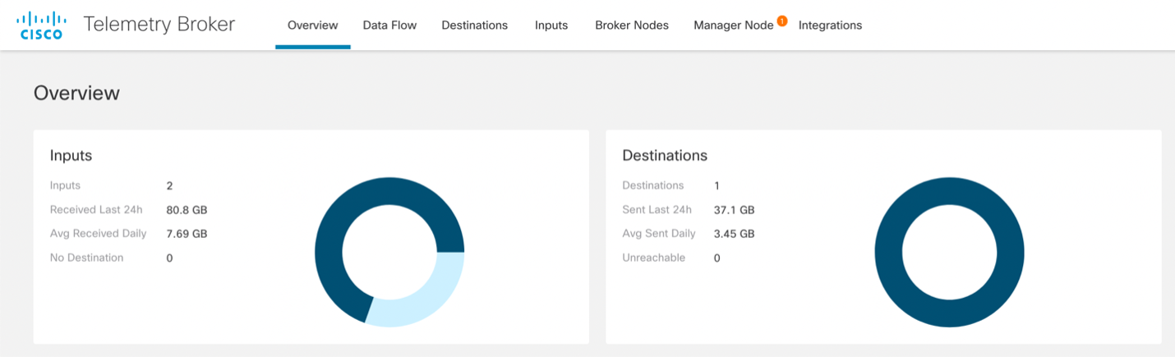This screenshot has width=1175, height=361.
Task: Click the Unreachable count in Destinations
Action: click(717, 258)
